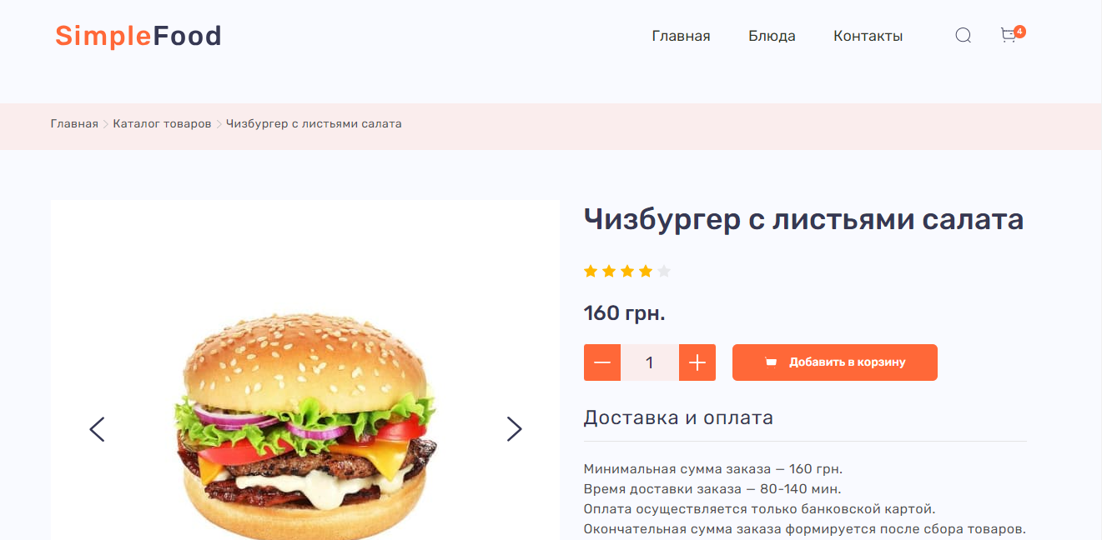Open Каталог товаров breadcrumb link
The image size is (1102, 540).
coord(162,123)
